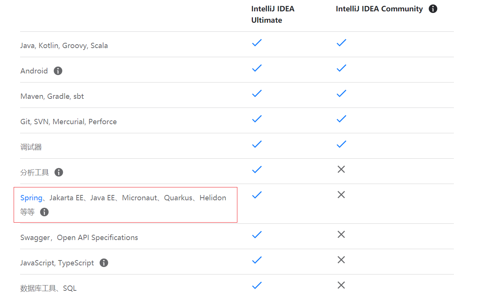Click the 调试器 row label

coord(31,147)
